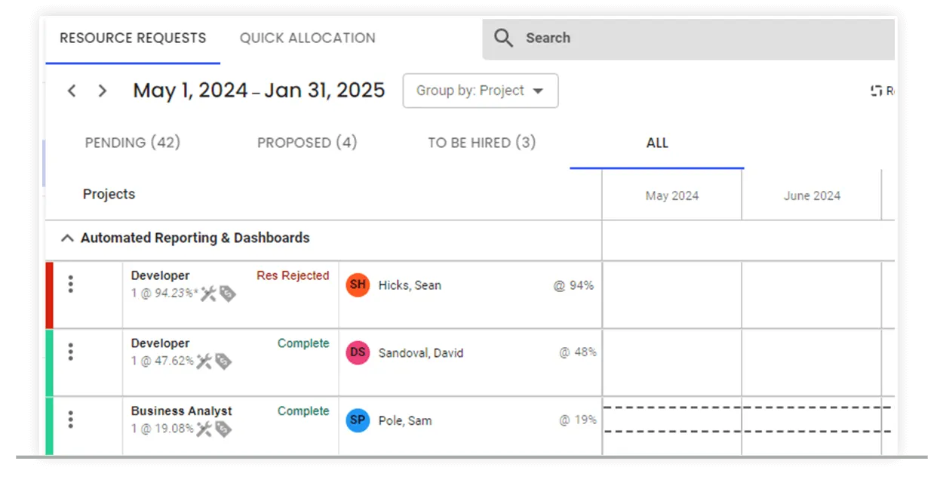Go to next date range arrow

103,91
